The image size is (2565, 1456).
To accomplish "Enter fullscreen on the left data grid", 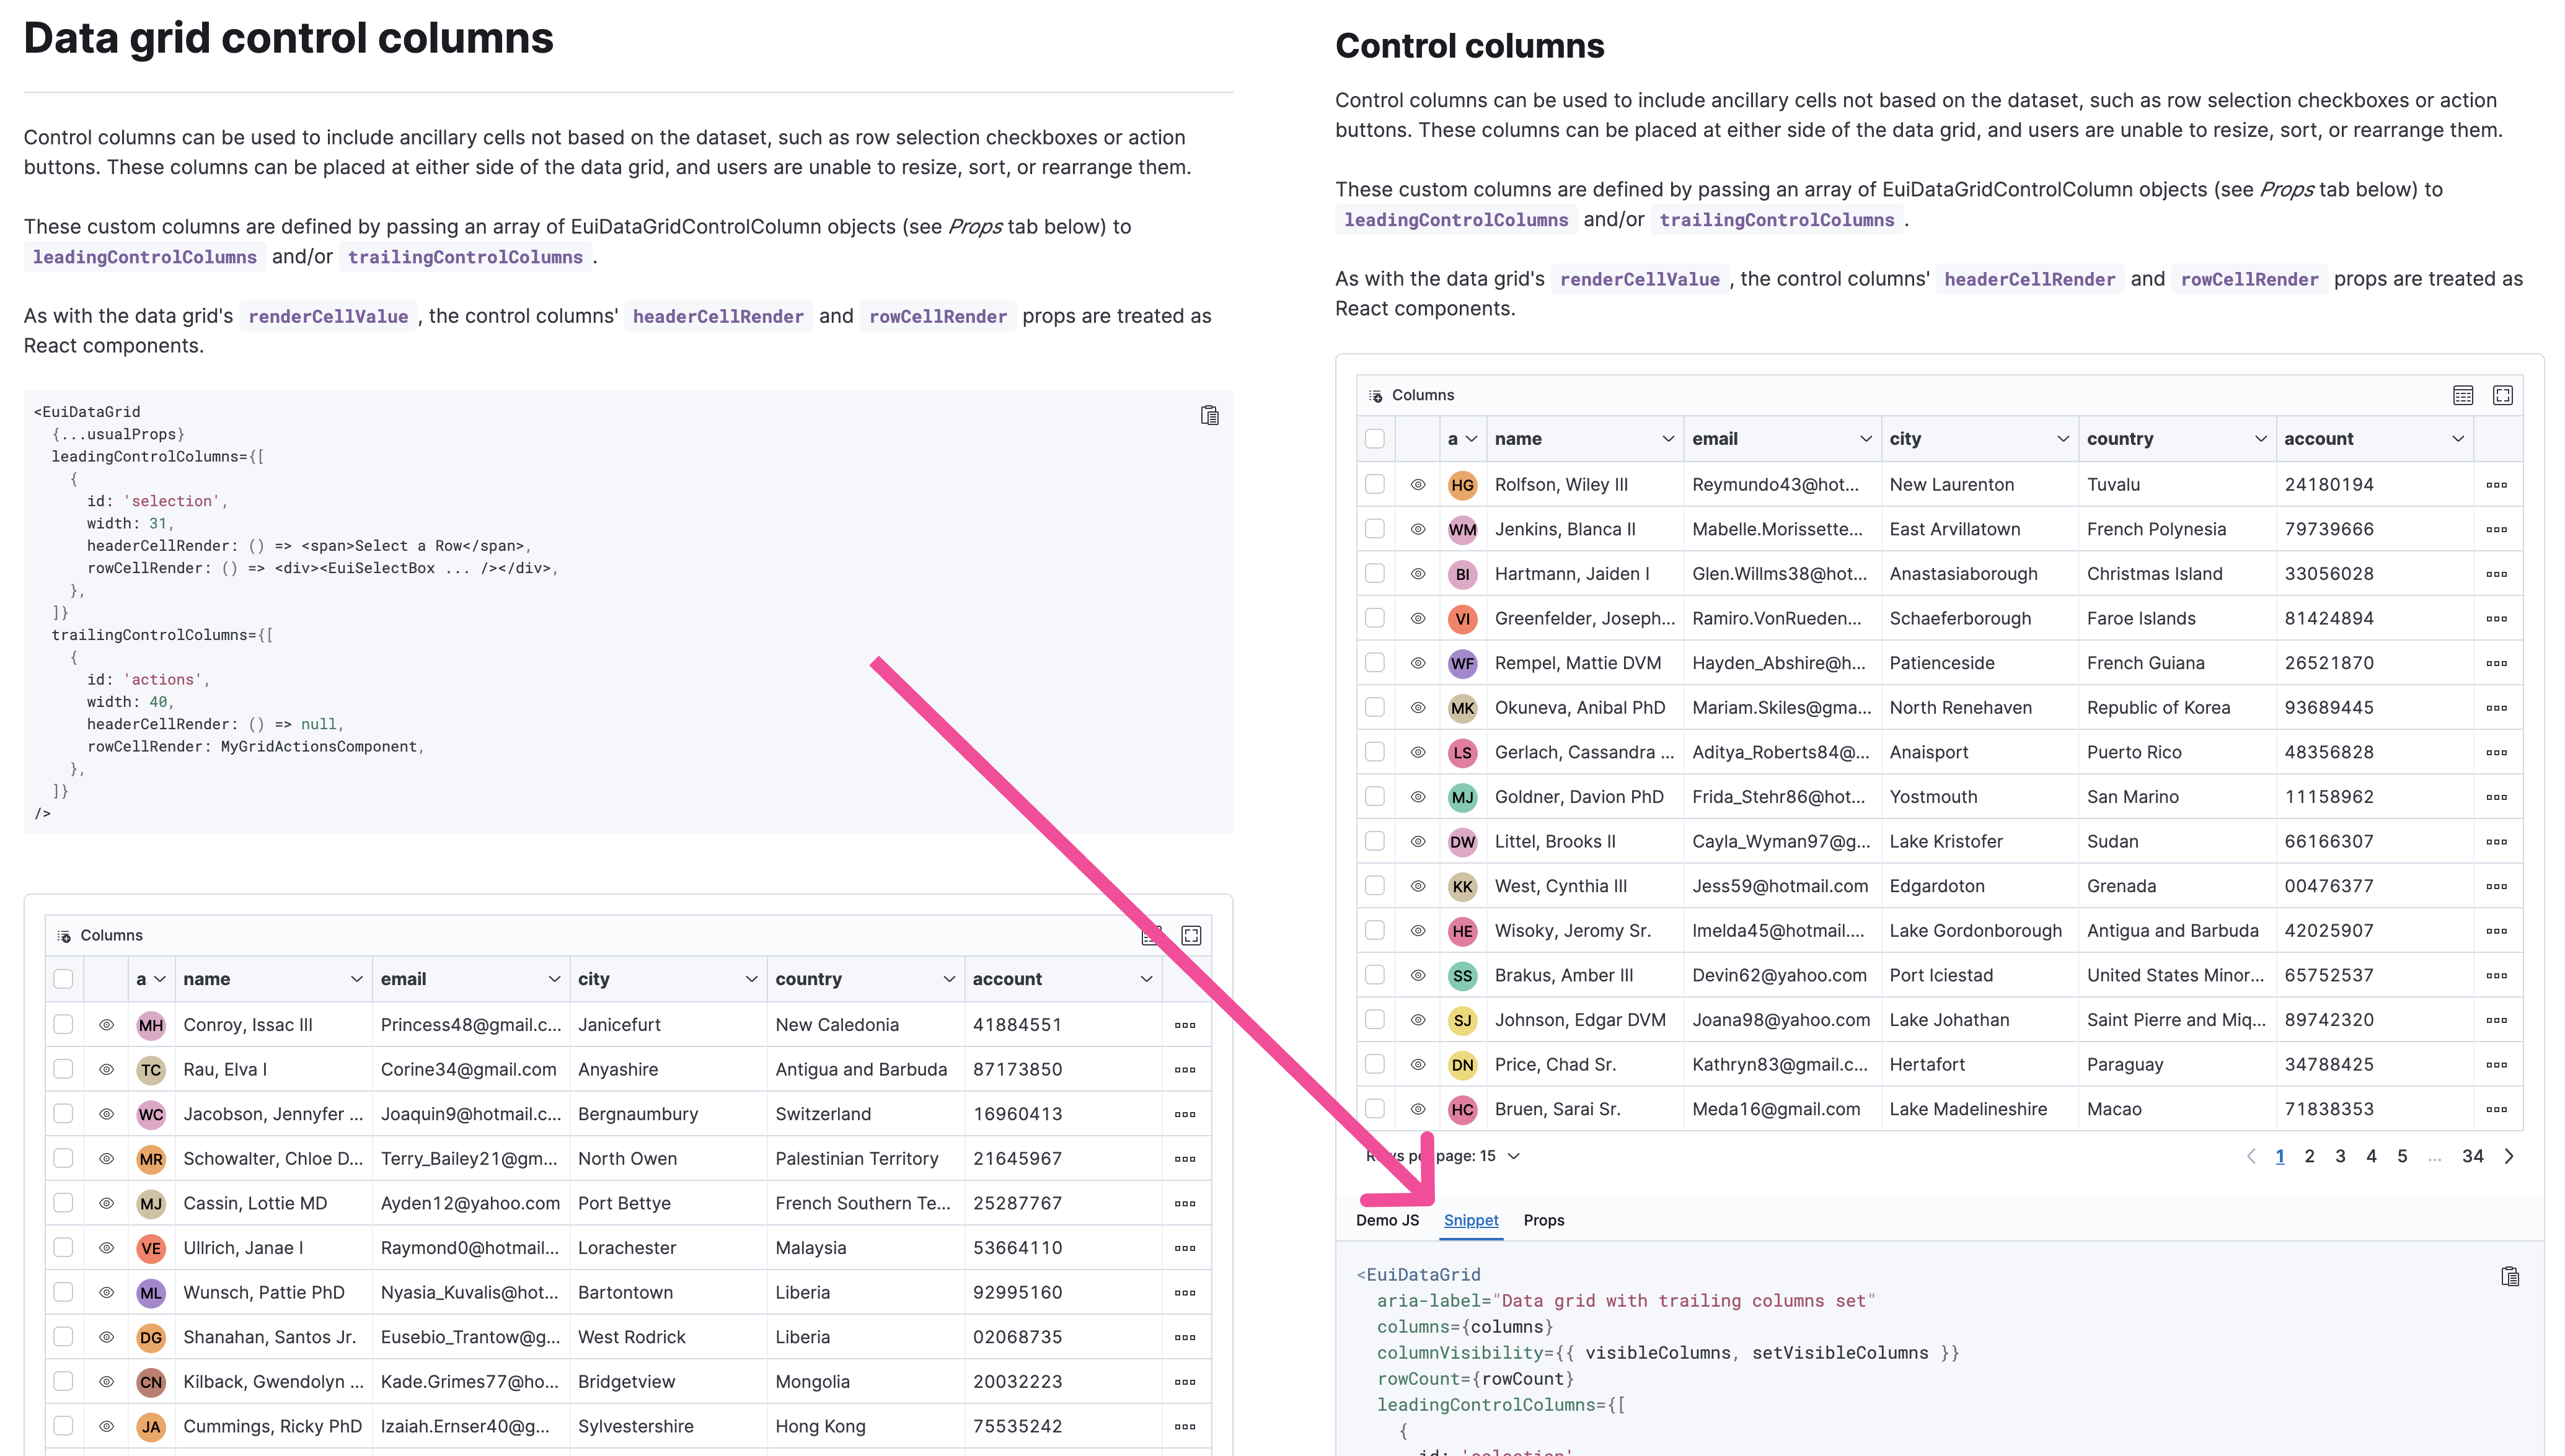I will point(1191,935).
